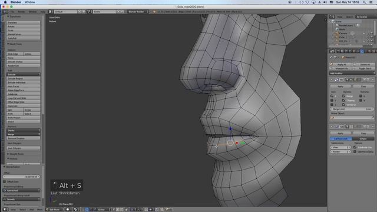Click the Rotate tool button

click(x=24, y=26)
